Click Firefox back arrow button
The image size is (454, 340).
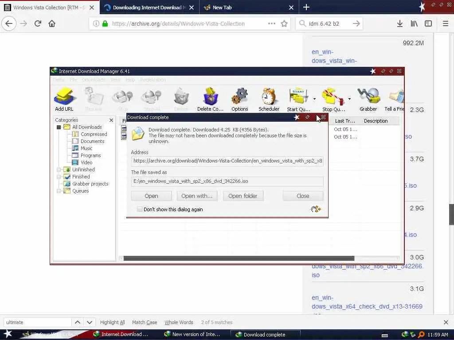(x=9, y=24)
